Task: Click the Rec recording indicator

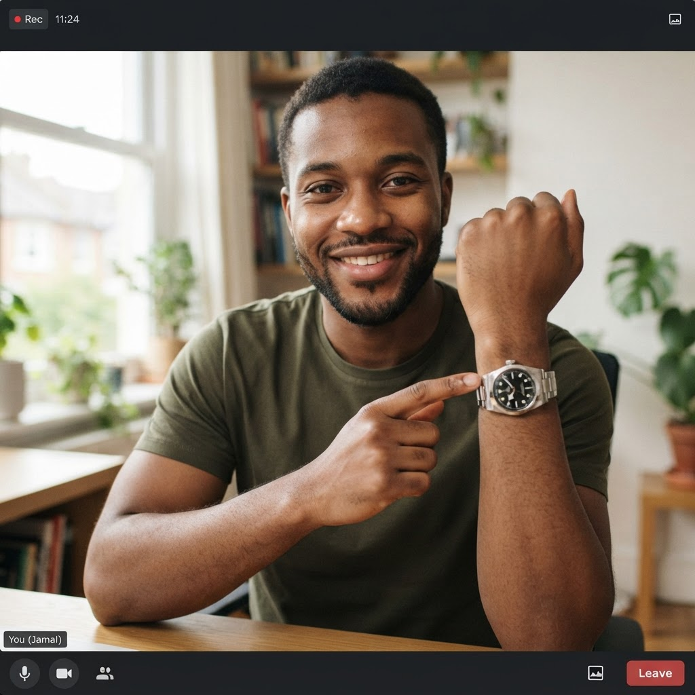Action: click(29, 20)
